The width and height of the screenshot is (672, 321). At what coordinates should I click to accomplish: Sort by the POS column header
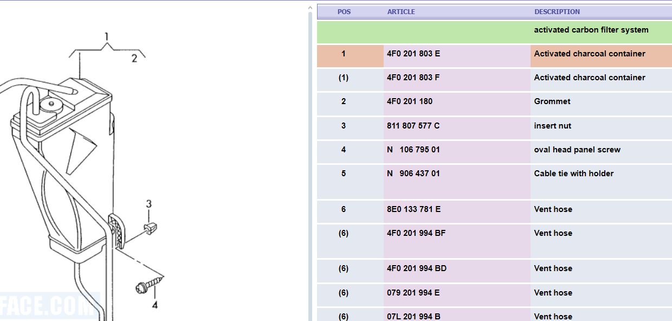pos(344,12)
